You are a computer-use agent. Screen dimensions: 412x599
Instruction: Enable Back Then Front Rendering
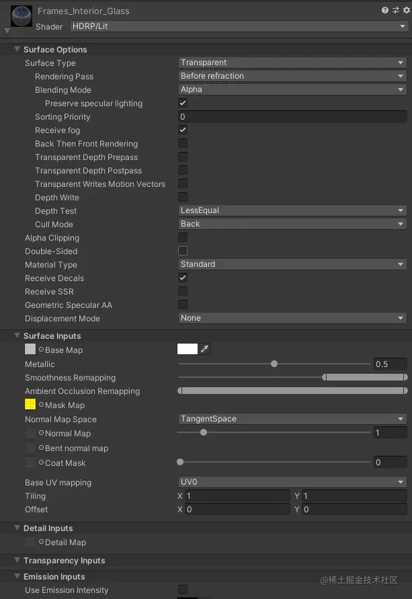(183, 143)
